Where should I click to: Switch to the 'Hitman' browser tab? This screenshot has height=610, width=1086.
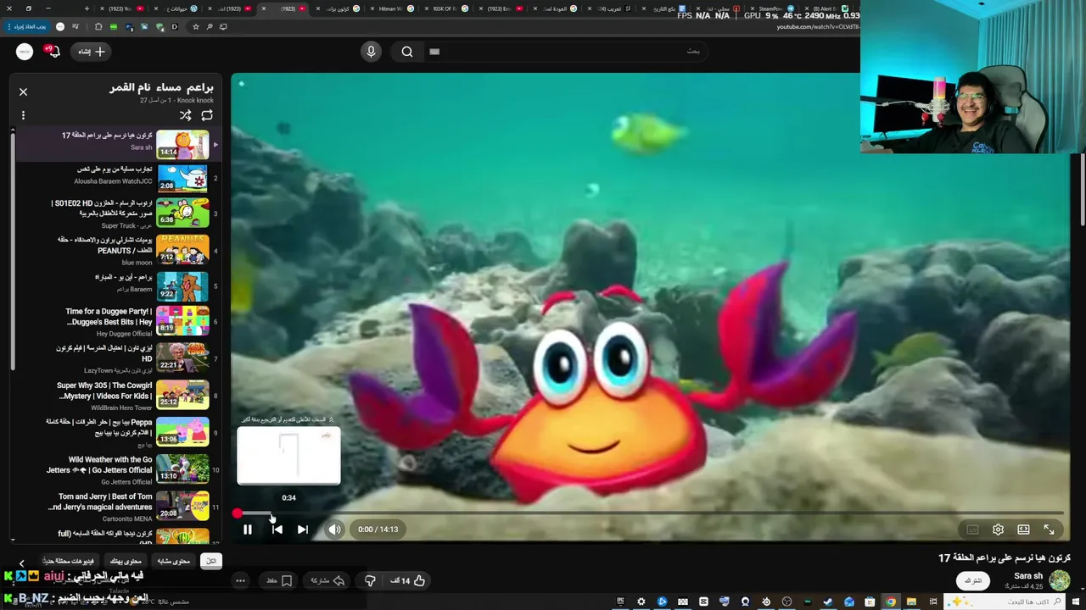click(x=390, y=8)
